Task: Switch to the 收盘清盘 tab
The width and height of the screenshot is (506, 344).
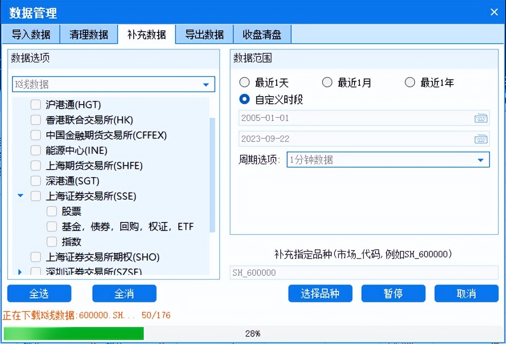Action: [x=261, y=34]
